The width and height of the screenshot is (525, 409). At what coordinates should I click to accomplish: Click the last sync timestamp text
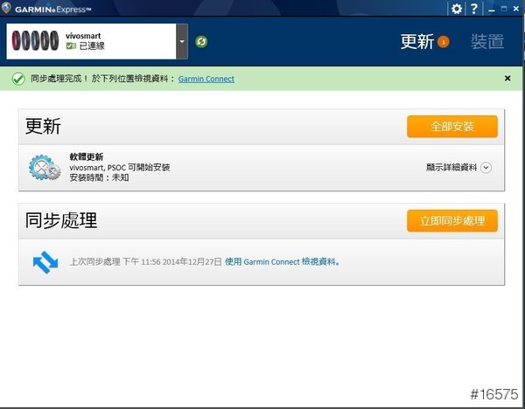[145, 261]
